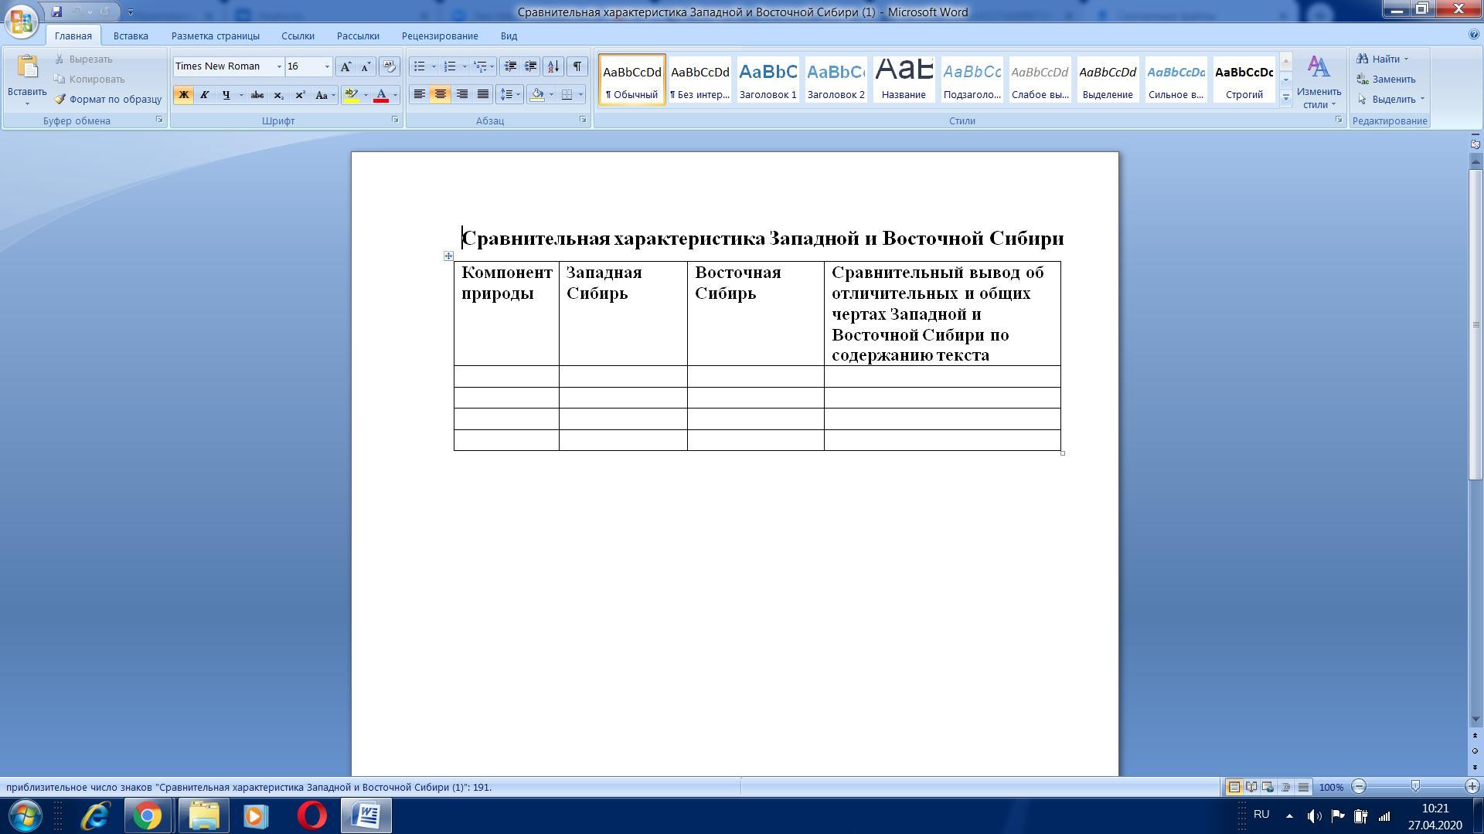Image resolution: width=1484 pixels, height=834 pixels.
Task: Apply justified text alignment
Action: click(483, 94)
